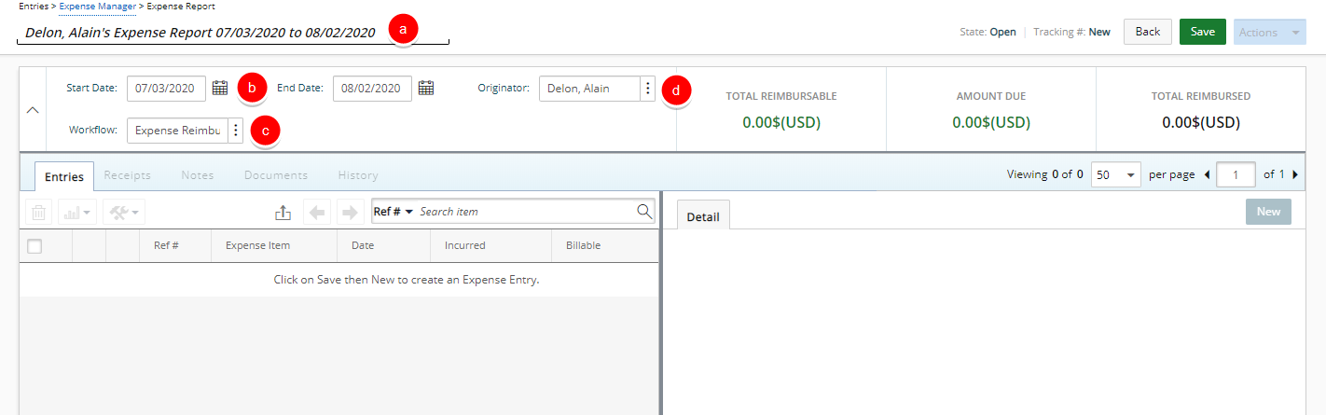Click the Workflow field Expense Reimbu
Screen dimensions: 1326x415
(x=177, y=131)
